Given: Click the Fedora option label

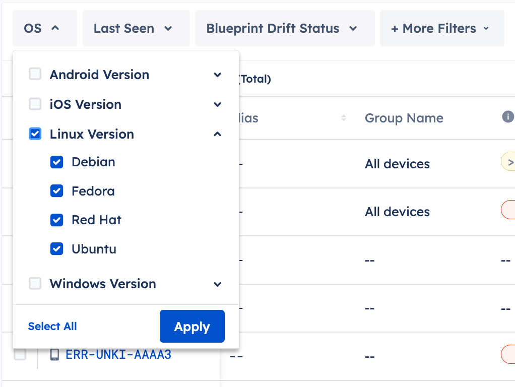Looking at the screenshot, I should coord(93,191).
